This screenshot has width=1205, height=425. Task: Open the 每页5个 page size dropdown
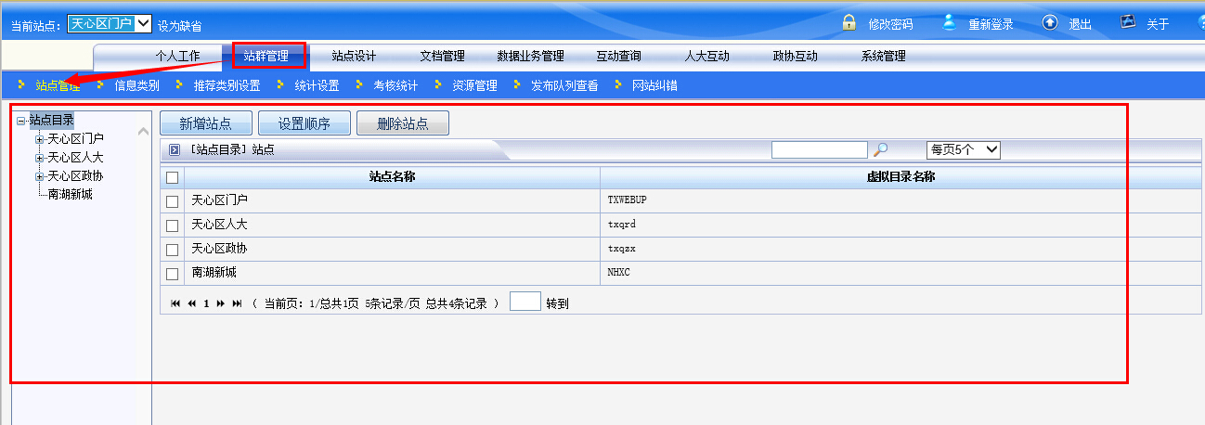(964, 149)
